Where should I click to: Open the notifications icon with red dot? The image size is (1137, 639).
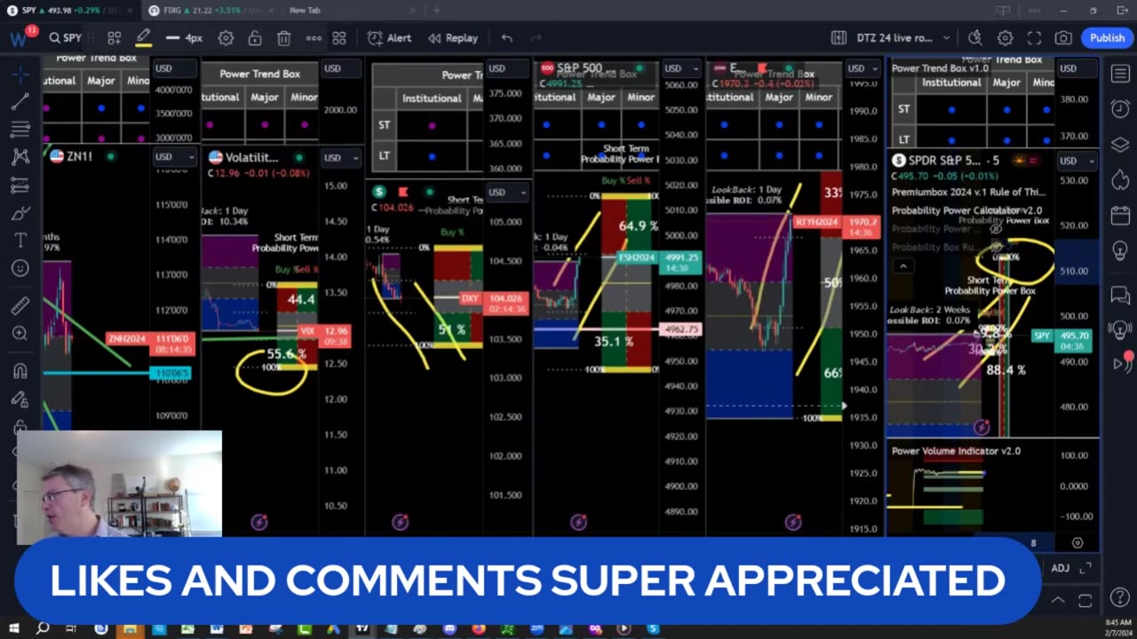point(1122,362)
